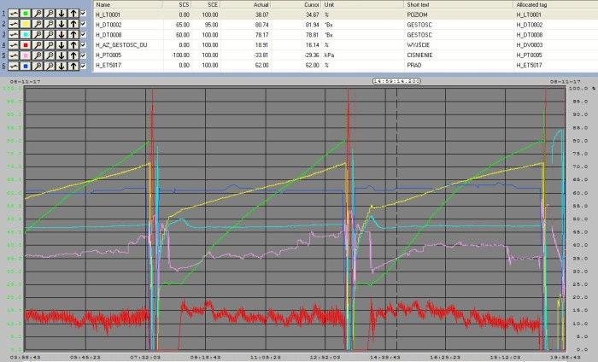Shift trend 5 down with its down arrow
Viewport: 598px width, 362px height.
(x=62, y=55)
